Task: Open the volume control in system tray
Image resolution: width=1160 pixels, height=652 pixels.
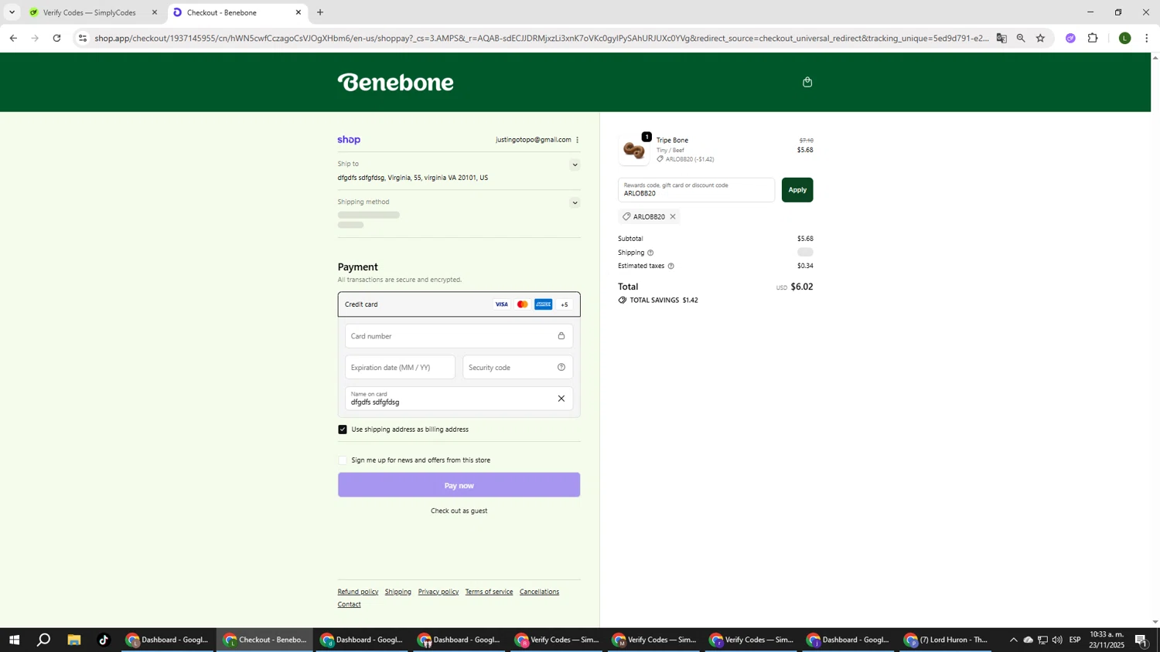Action: tap(1057, 640)
